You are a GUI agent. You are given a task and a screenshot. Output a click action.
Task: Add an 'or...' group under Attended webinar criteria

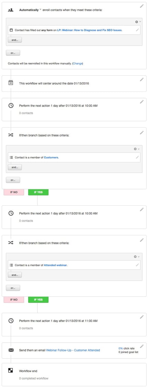tap(13, 288)
